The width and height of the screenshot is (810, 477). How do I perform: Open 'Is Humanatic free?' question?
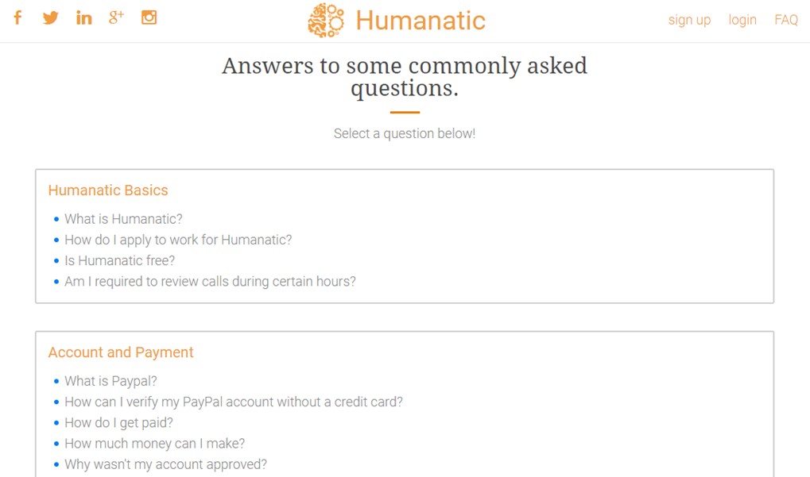(x=118, y=260)
